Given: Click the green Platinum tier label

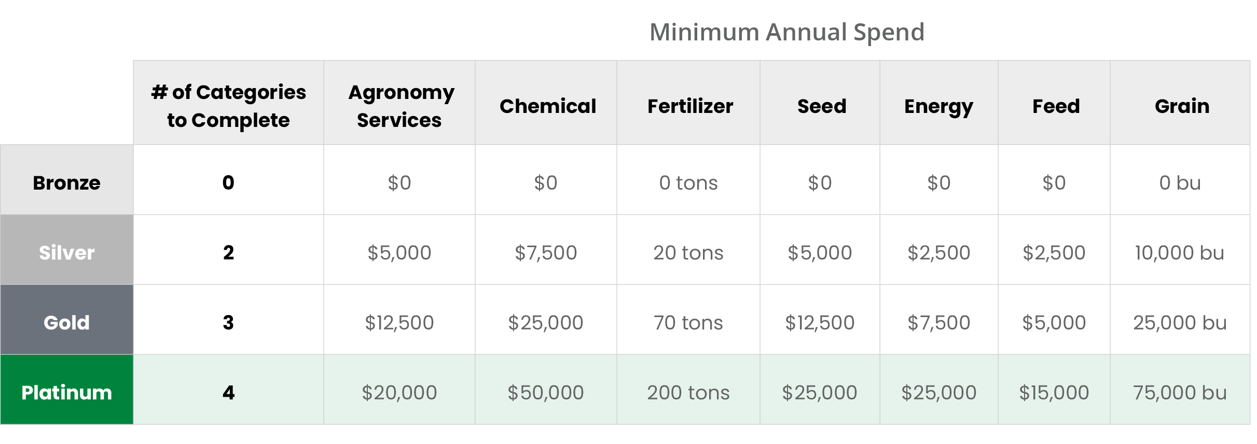Looking at the screenshot, I should (66, 393).
